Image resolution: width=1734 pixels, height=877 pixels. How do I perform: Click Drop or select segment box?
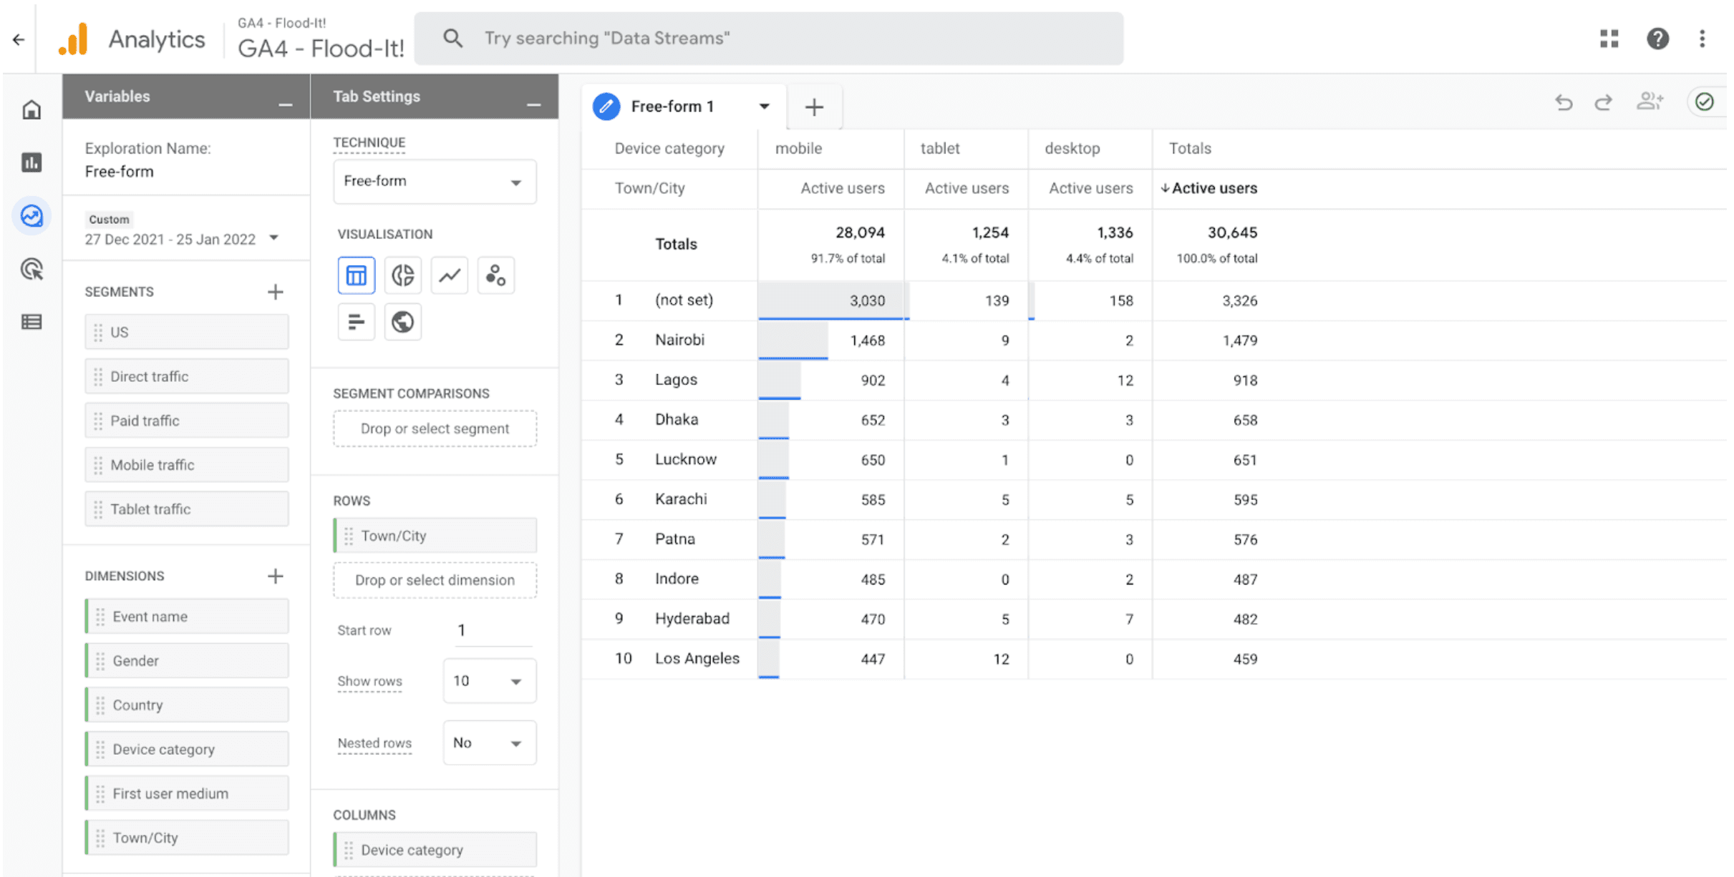point(435,428)
